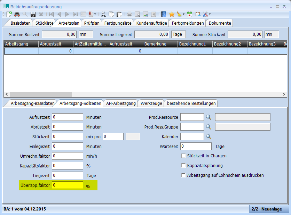Viewport: 291px width, 215px height.
Task: Enable Stückzeit in Chargen checkbox
Action: point(183,156)
